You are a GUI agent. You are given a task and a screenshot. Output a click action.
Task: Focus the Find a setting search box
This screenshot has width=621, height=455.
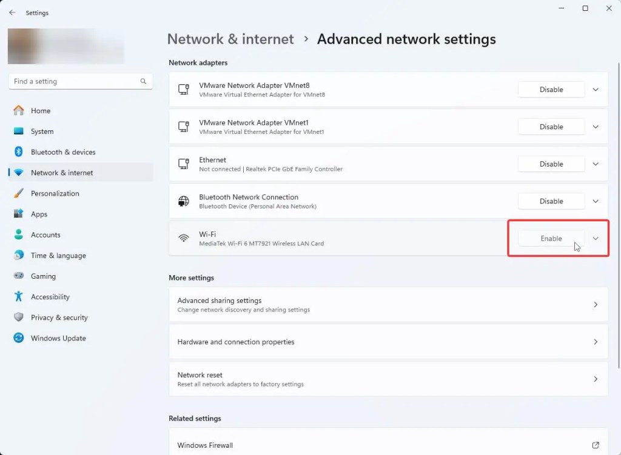81,81
